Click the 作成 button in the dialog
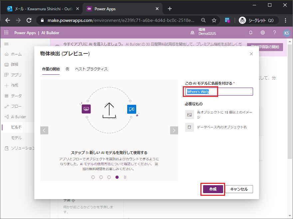 [213, 189]
